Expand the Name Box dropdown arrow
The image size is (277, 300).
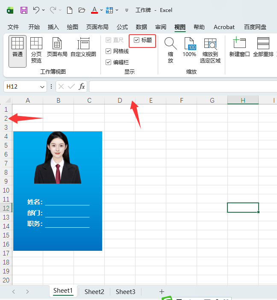[x=42, y=87]
